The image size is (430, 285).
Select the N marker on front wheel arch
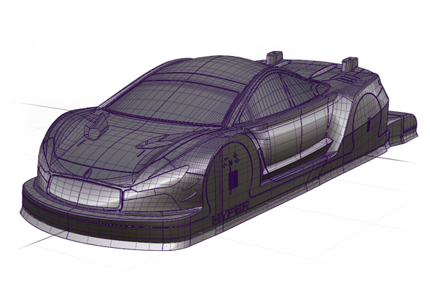(230, 162)
